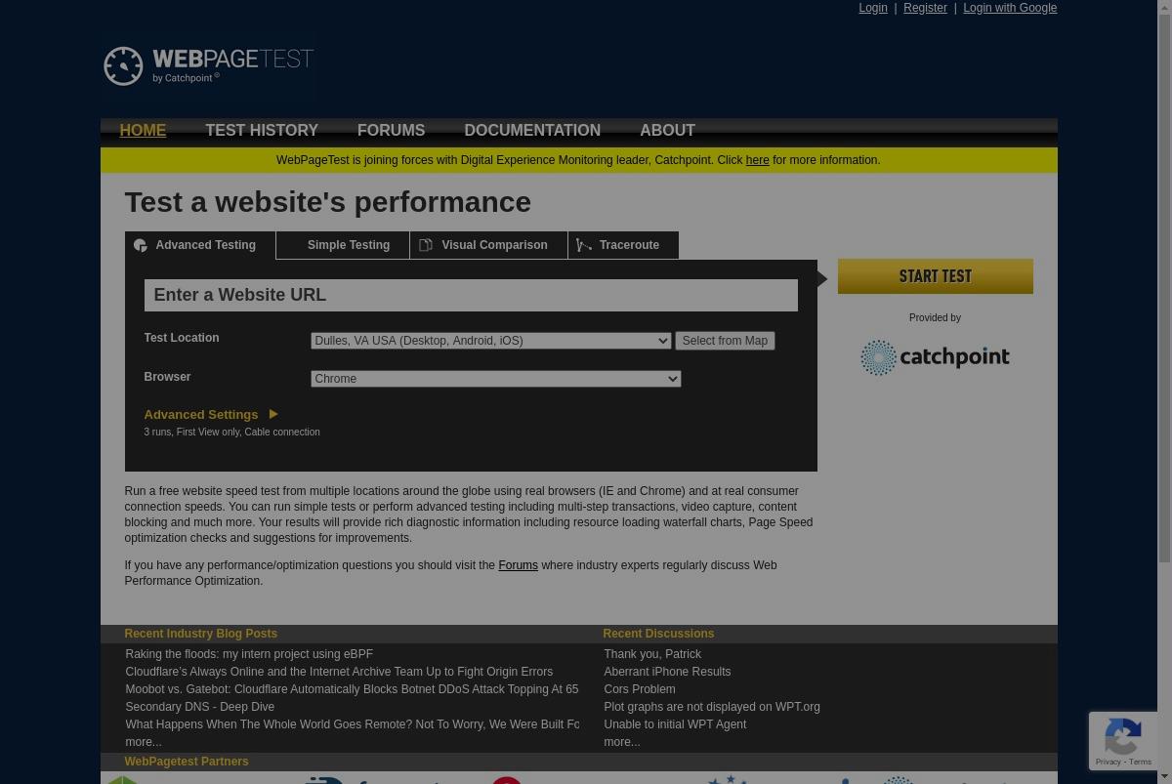Click the Enter a Website URL field
The height and width of the screenshot is (784, 1172).
tap(471, 295)
